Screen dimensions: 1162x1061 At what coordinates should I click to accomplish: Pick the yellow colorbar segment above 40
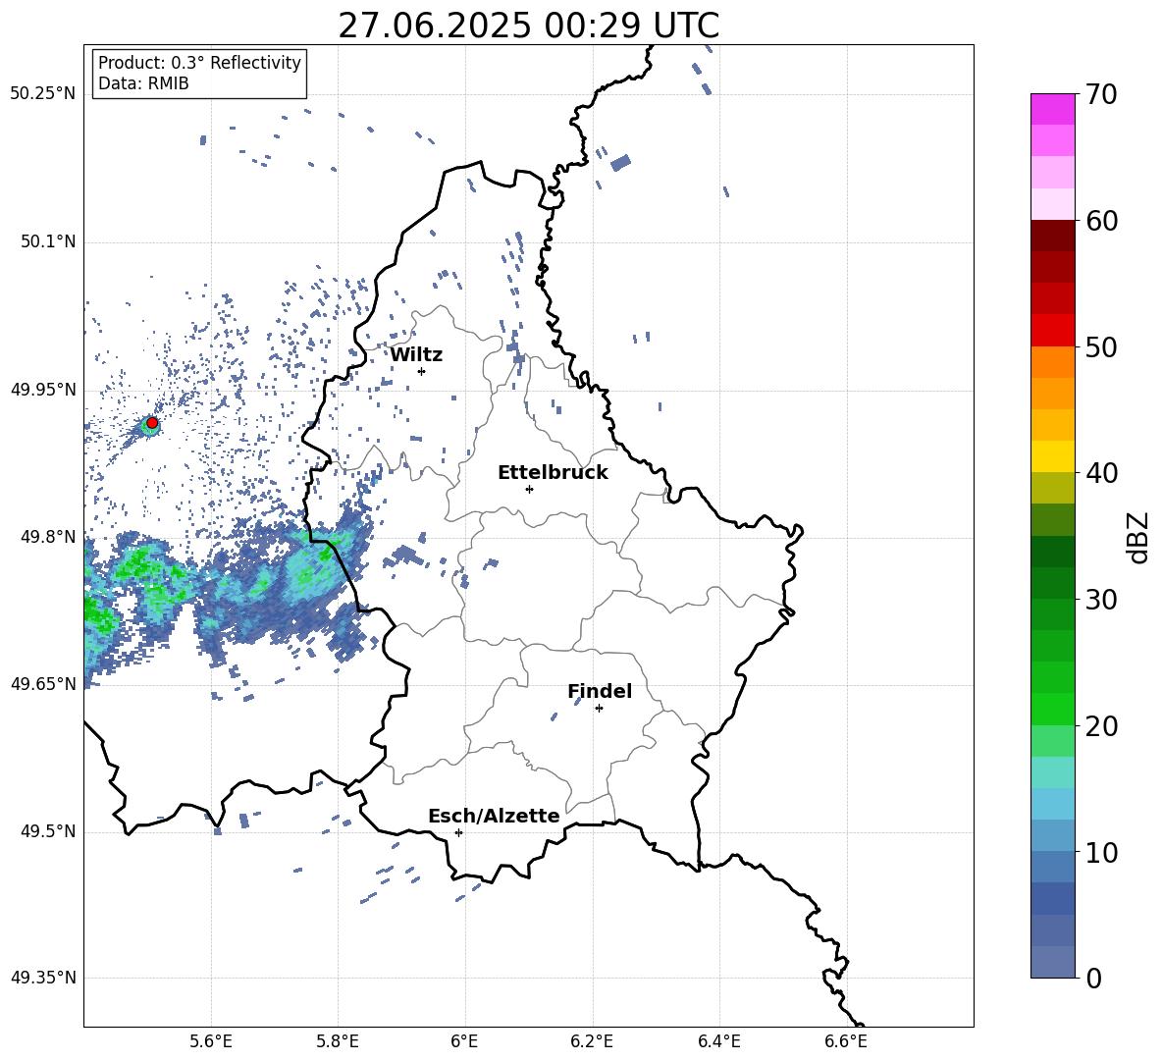point(1053,456)
